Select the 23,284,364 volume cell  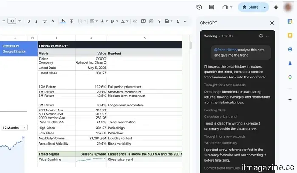click(x=91, y=138)
